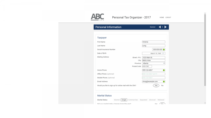
Task: Go to the previous page arrow
Action: (160, 27)
